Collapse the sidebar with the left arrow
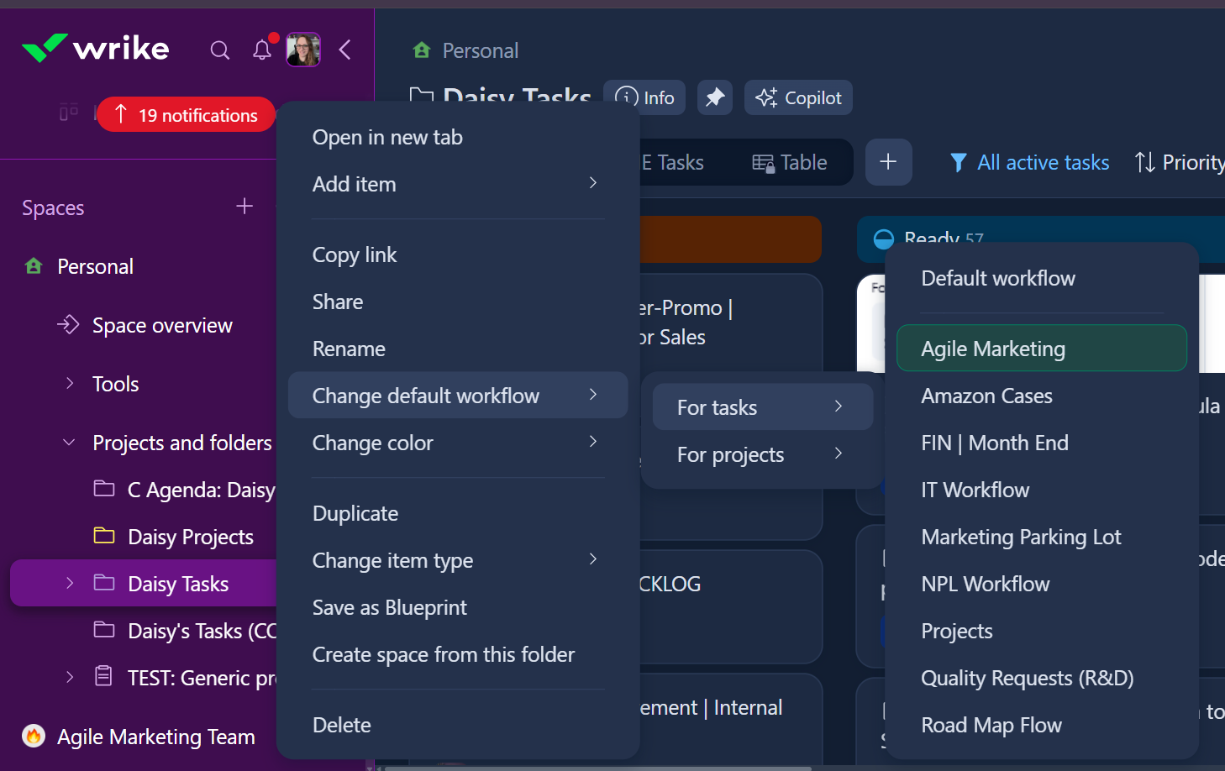The height and width of the screenshot is (771, 1225). tap(345, 50)
